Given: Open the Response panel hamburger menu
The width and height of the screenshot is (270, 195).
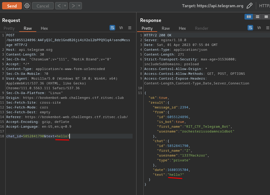Looking at the screenshot, I should [268, 28].
